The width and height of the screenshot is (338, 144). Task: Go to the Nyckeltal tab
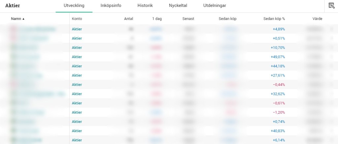178,6
